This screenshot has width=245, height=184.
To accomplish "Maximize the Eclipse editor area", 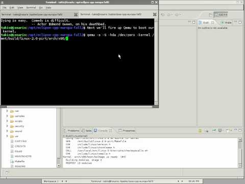I will (x=194, y=22).
